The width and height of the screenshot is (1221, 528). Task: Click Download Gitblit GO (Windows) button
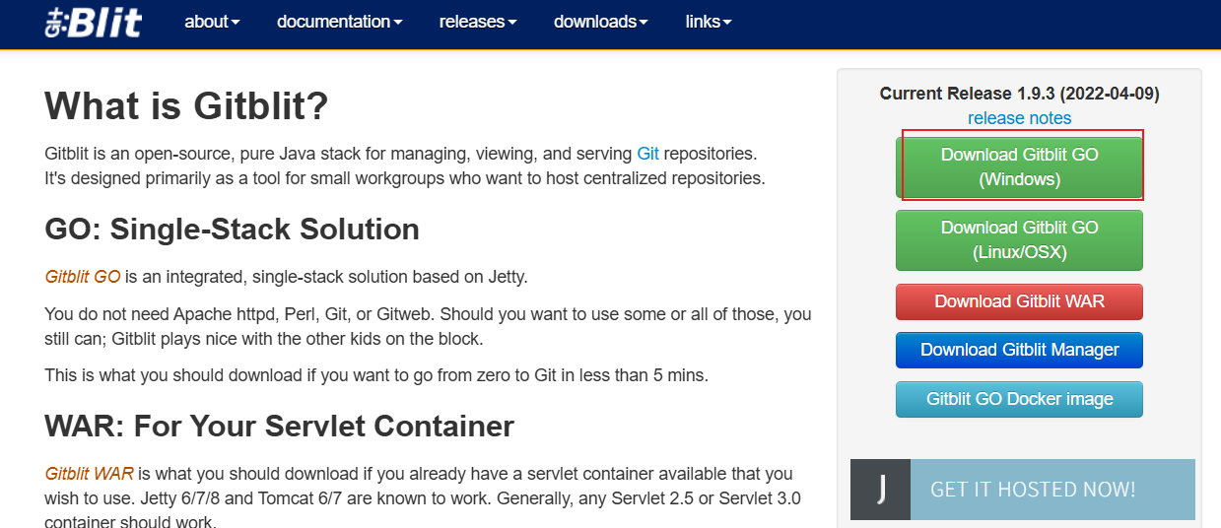pos(1019,167)
